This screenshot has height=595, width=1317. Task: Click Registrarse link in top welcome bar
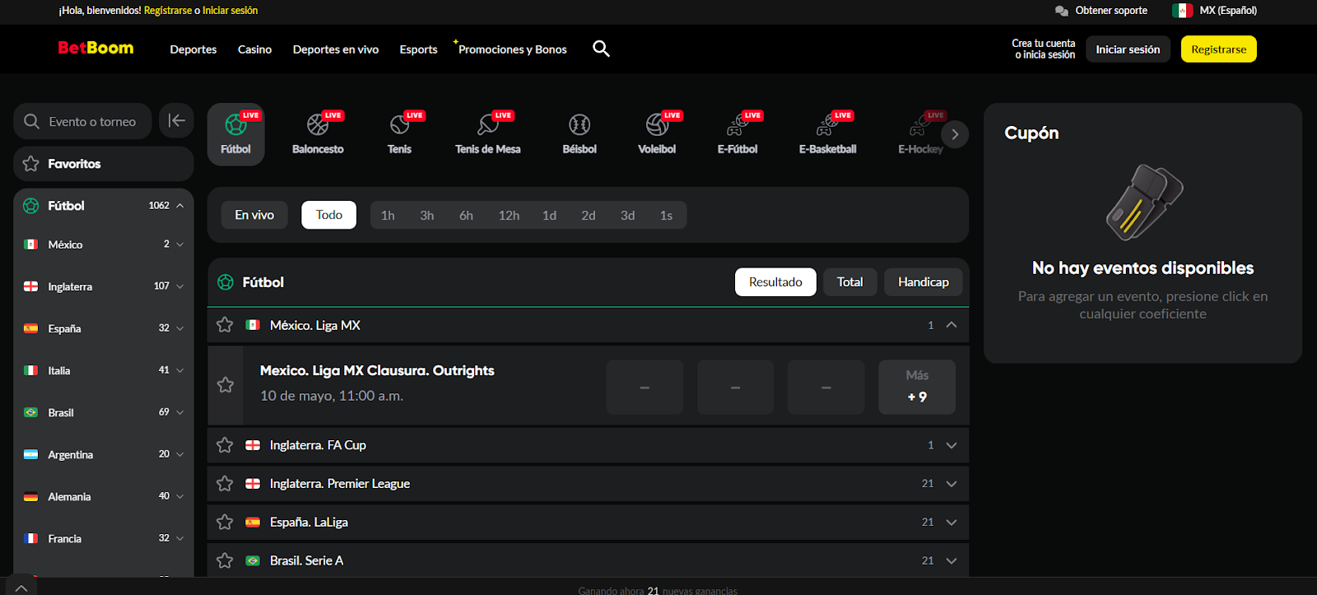[168, 11]
